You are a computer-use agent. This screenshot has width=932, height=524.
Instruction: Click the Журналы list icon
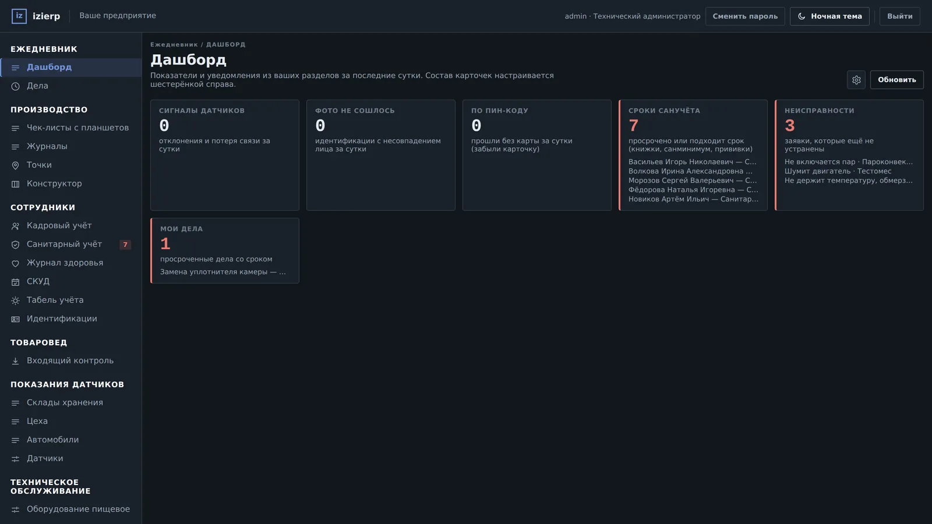click(x=16, y=147)
